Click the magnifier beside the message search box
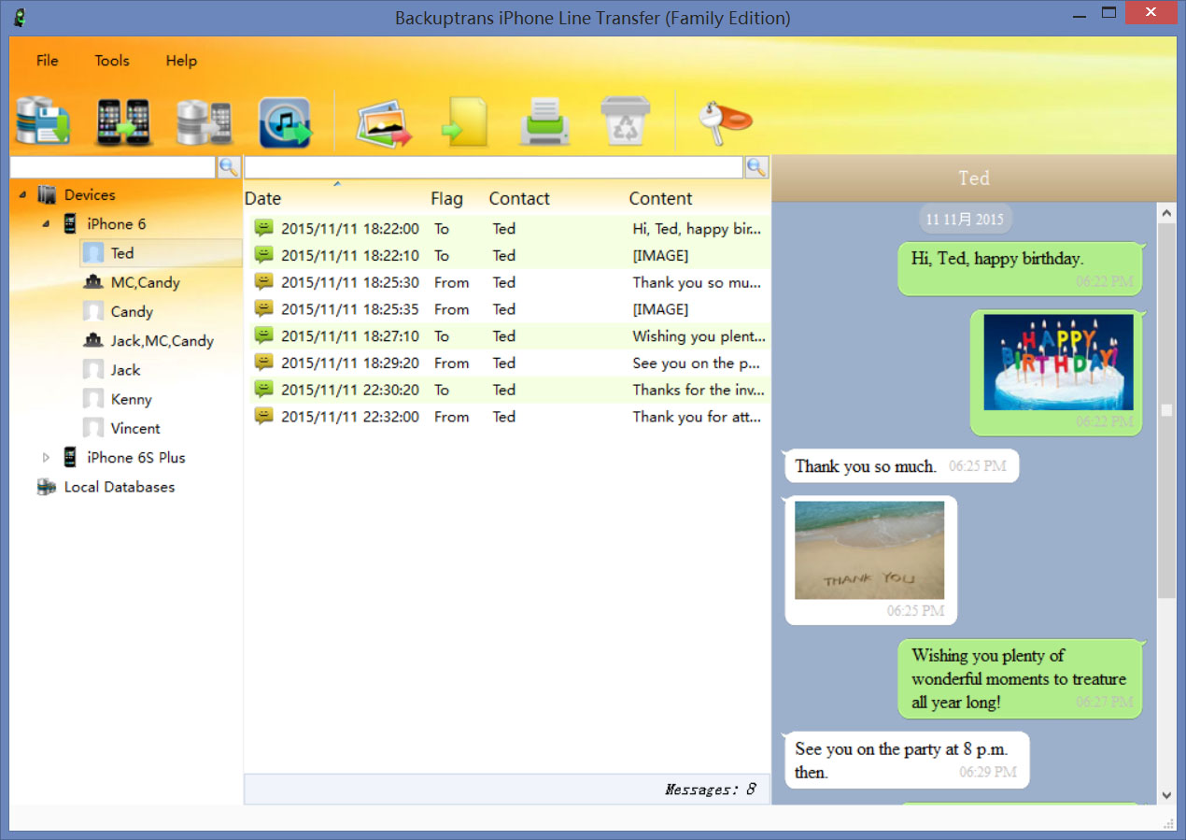This screenshot has height=840, width=1186. (x=756, y=167)
